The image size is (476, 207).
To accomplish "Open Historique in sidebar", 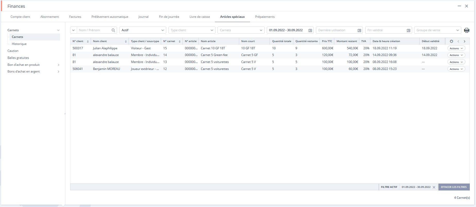I will [x=19, y=44].
